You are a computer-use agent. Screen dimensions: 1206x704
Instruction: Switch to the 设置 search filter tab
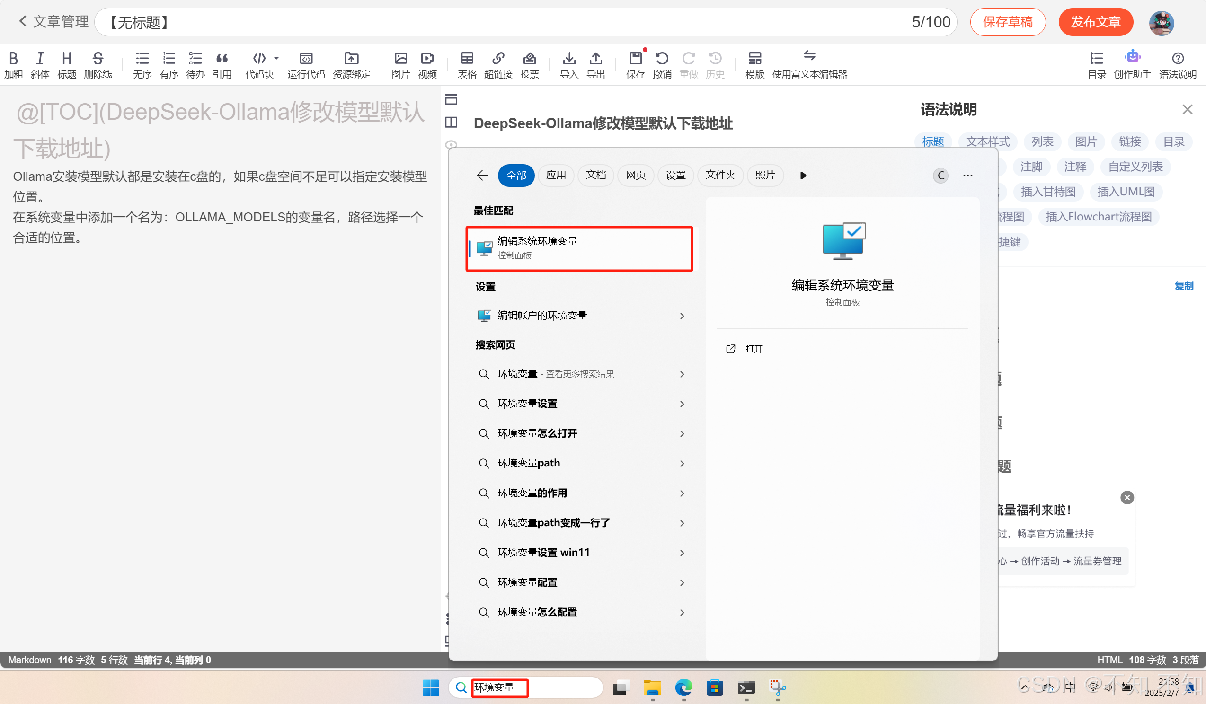[x=675, y=175]
